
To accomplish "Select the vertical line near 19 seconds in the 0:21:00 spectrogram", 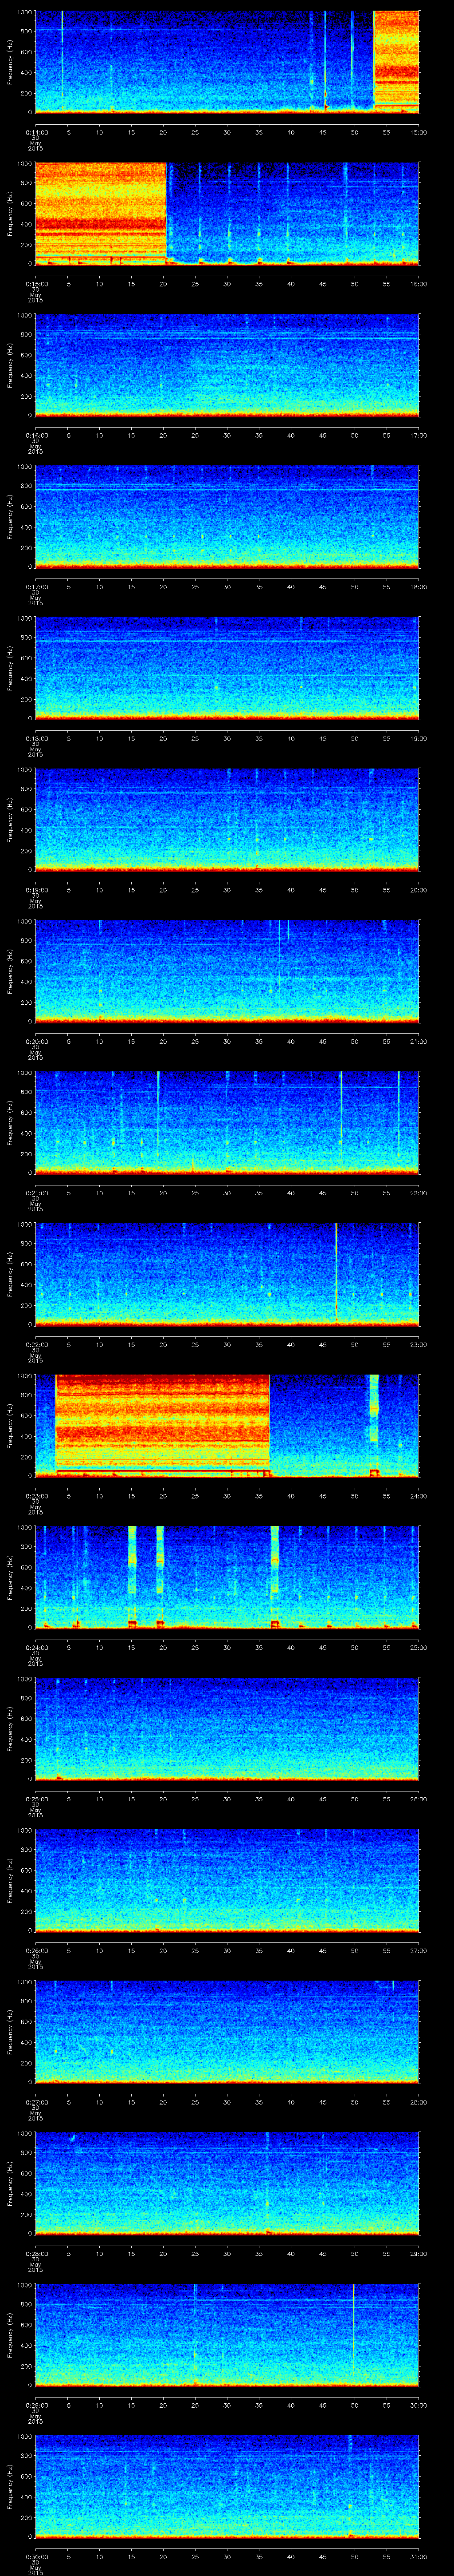I will click(159, 1120).
